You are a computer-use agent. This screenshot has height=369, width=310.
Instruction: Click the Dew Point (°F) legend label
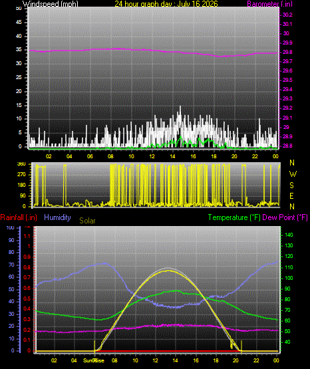(285, 217)
